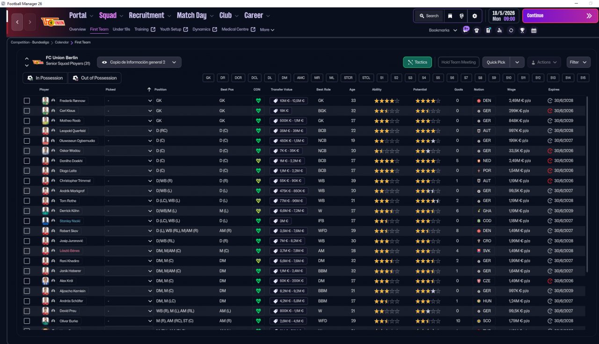Tick the checkbox for Carl Klaus

27,111
